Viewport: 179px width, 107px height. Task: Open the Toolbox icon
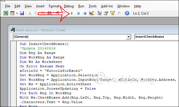coord(119,13)
